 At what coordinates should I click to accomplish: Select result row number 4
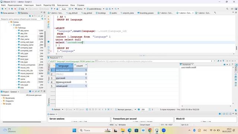click(x=53, y=82)
